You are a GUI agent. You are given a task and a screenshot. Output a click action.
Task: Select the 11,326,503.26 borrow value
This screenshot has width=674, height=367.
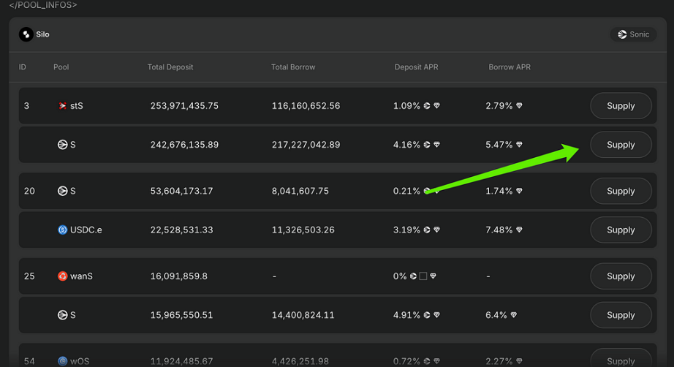pyautogui.click(x=303, y=230)
